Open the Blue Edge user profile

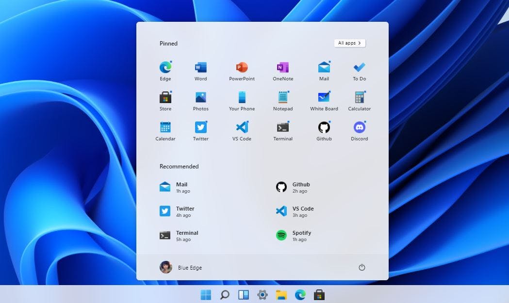[181, 267]
